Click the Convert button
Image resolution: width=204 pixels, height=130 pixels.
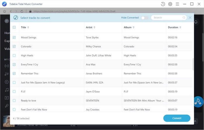tap(177, 118)
